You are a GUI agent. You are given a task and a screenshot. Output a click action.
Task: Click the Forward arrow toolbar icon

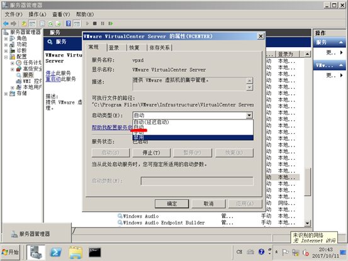tap(14, 23)
